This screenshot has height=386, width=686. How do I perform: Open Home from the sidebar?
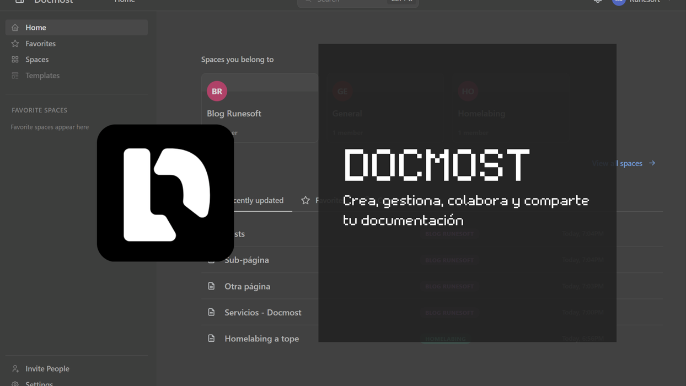tap(77, 28)
